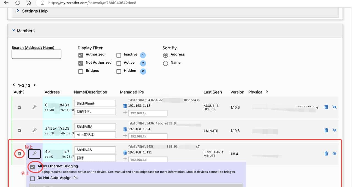Add managed IP plus icon for ShidiPhont
The height and width of the screenshot is (187, 352).
tap(125, 112)
